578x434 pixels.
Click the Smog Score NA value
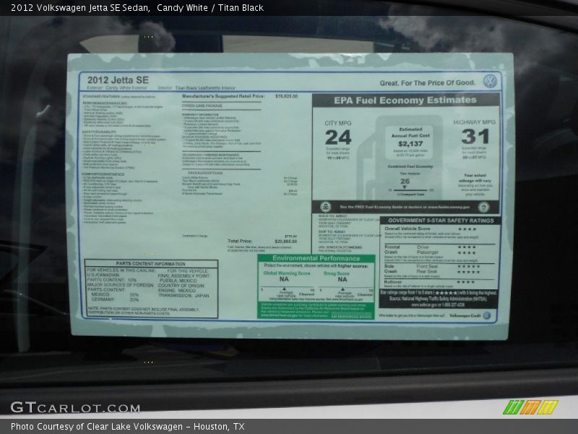coord(342,279)
